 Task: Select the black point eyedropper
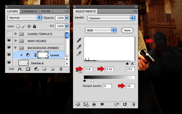coord(79,40)
